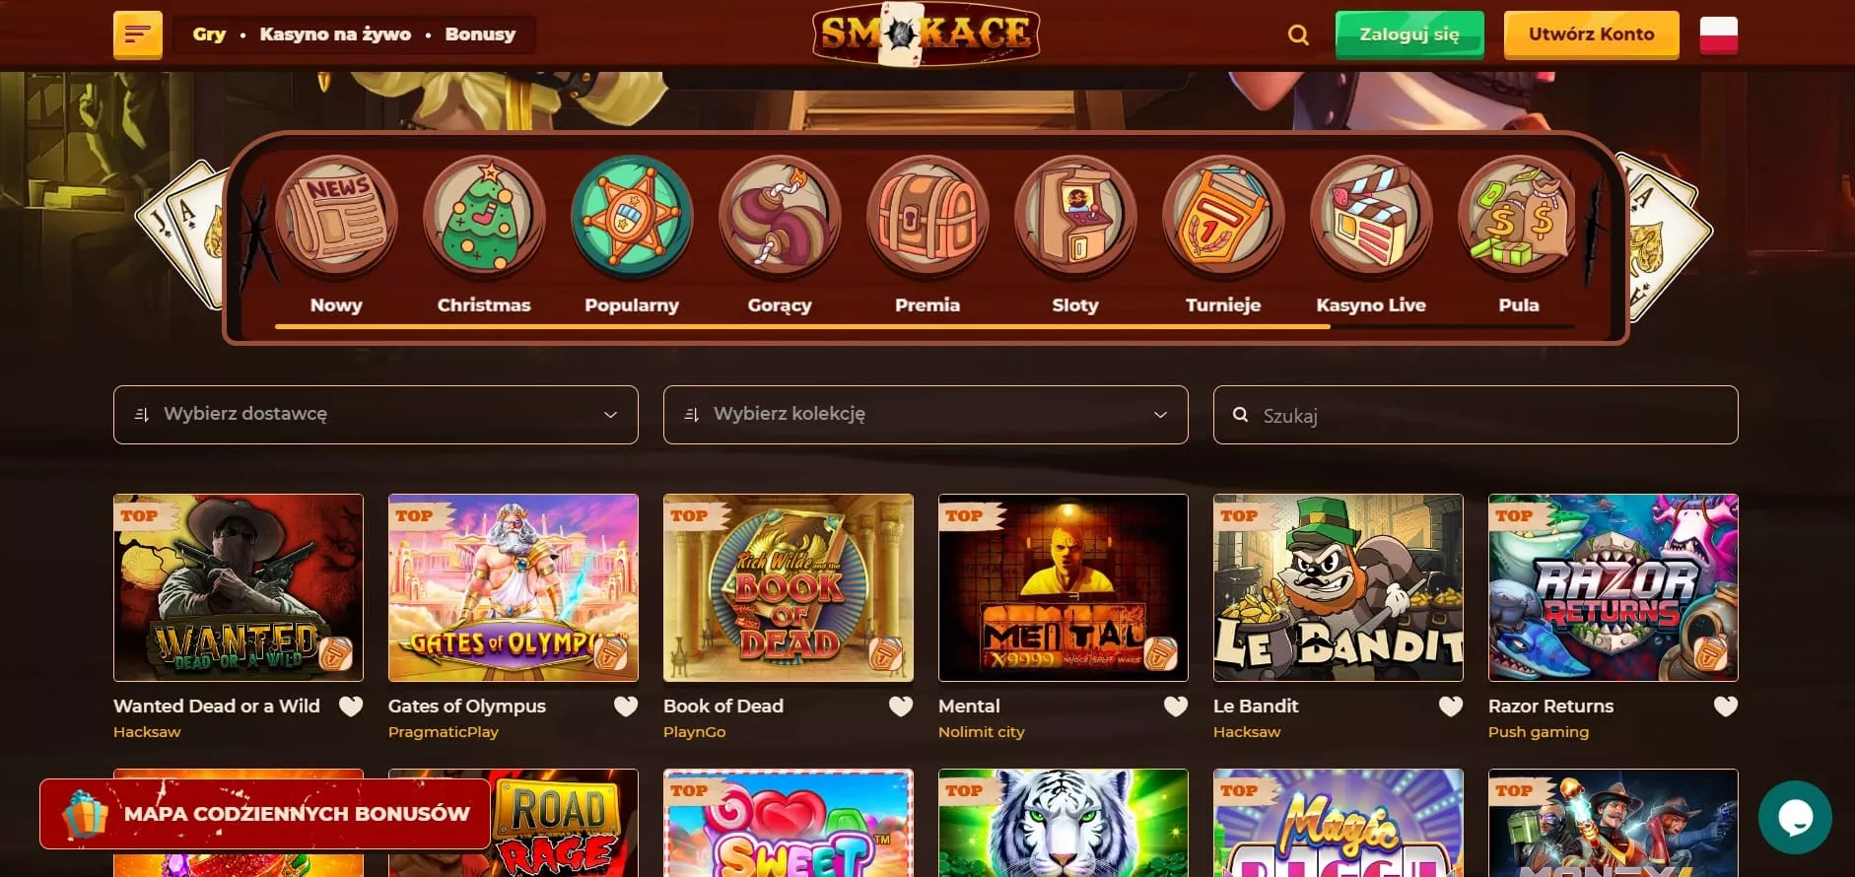Viewport: 1855px width, 877px height.
Task: Open the Bonusy menu item
Action: [x=480, y=34]
